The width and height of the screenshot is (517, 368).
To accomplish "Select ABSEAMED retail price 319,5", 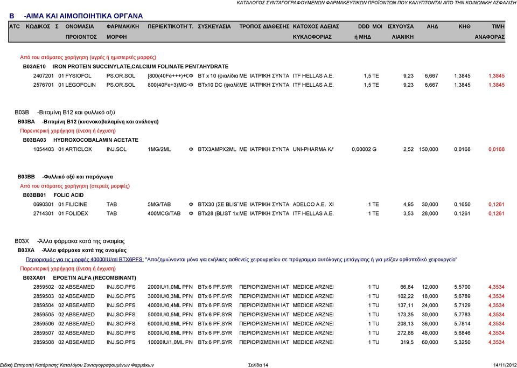I will click(407, 343).
